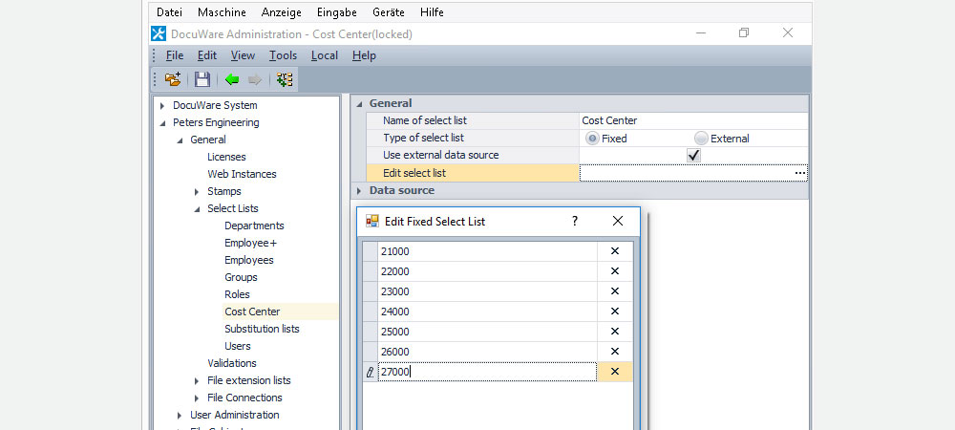Open the Maschine menu of the VM
The image size is (955, 430).
pos(223,12)
